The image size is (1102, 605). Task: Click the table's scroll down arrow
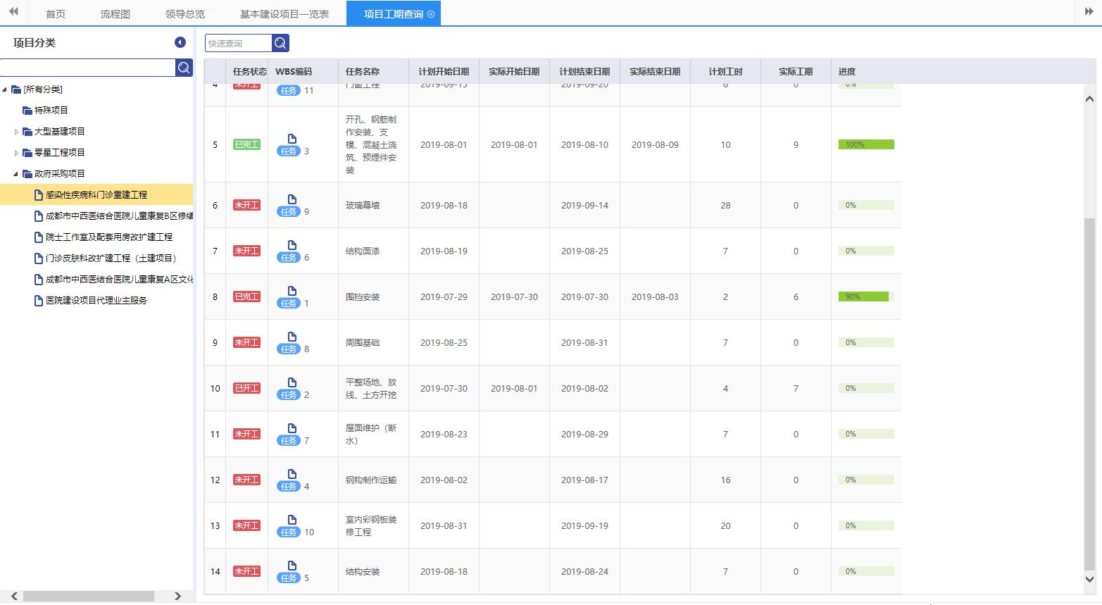point(1090,579)
